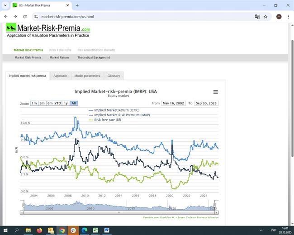Click the Market-Risk-Premia.com logo
Image resolution: width=294 pixels, height=235 pixels.
[48, 29]
